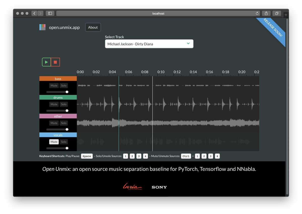
Task: Reload the page with the refresh icon
Action: click(257, 13)
